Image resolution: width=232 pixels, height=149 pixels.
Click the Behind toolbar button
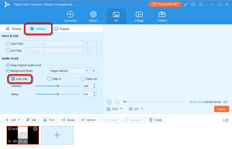tap(89, 120)
